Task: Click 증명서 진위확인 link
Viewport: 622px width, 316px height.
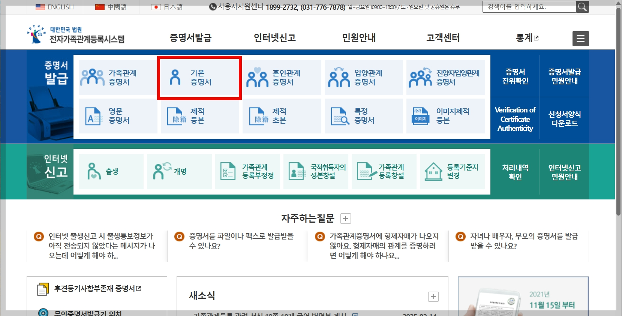Action: pyautogui.click(x=515, y=76)
